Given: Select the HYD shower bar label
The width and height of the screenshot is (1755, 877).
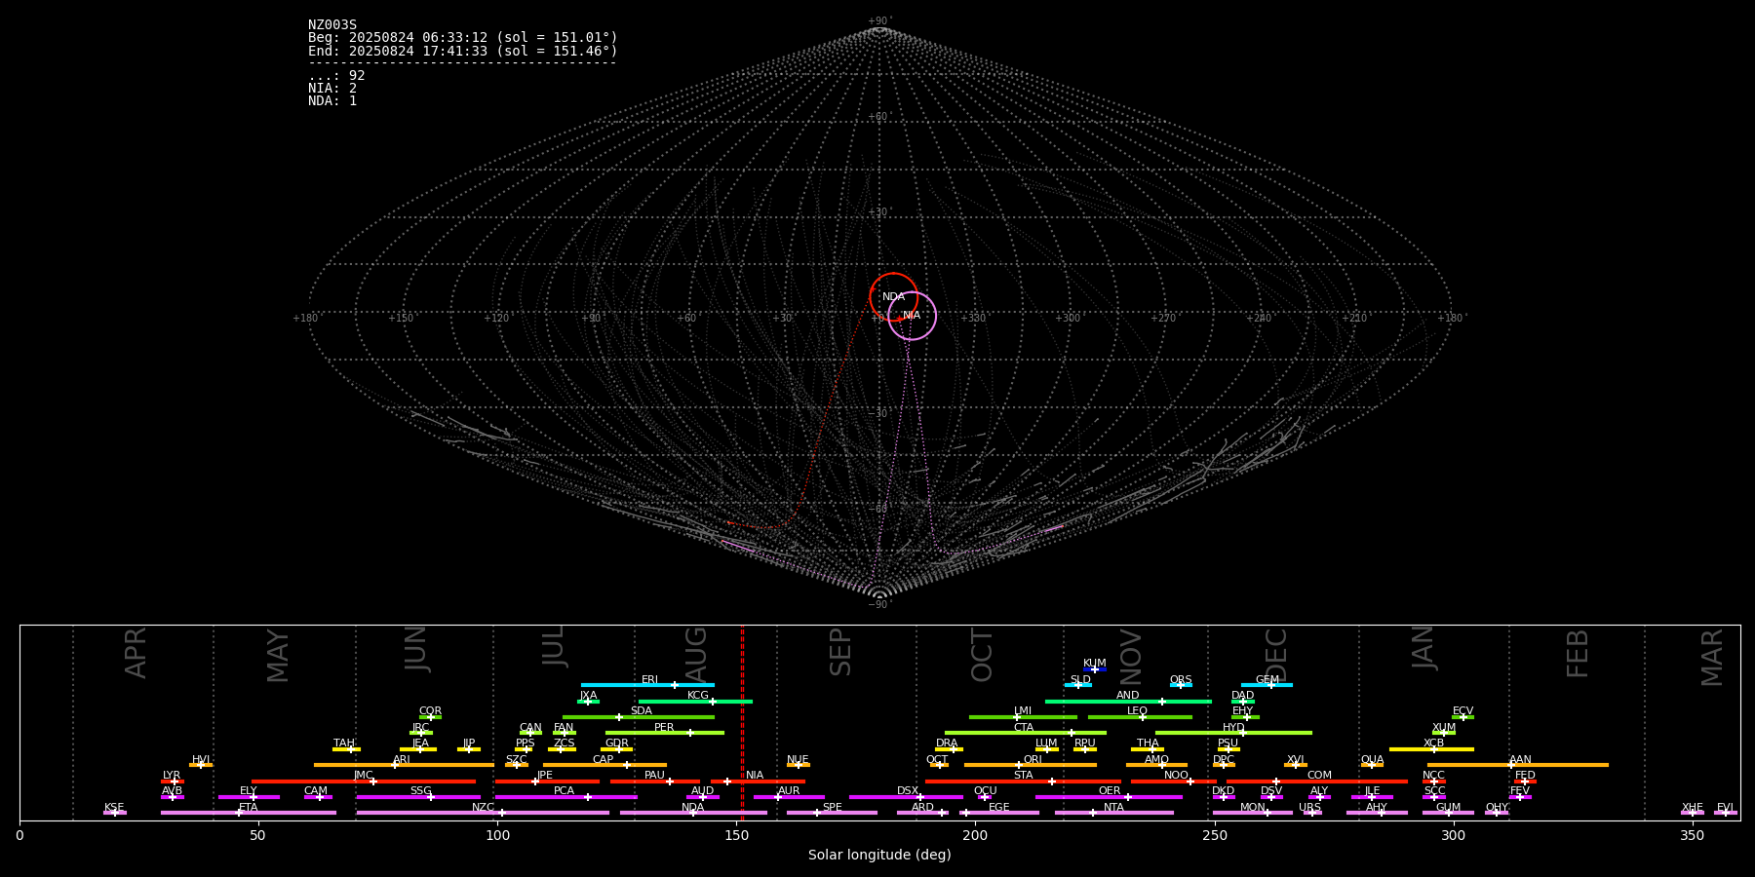Looking at the screenshot, I should pos(1234,728).
